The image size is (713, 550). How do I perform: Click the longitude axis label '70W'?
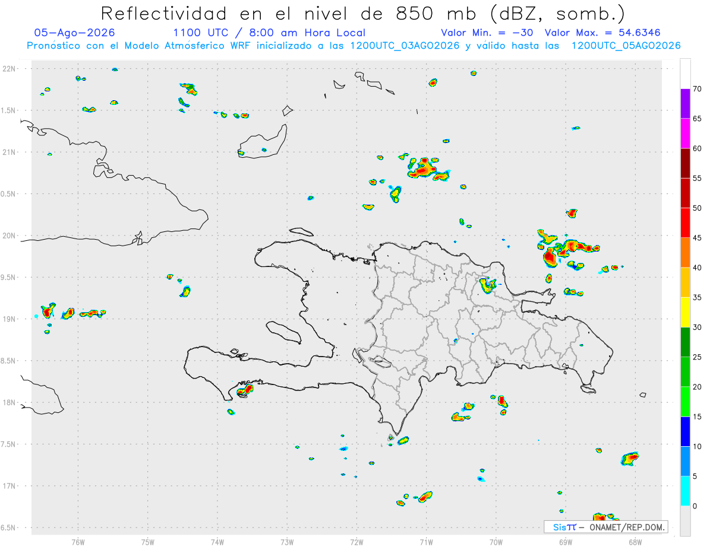[496, 541]
